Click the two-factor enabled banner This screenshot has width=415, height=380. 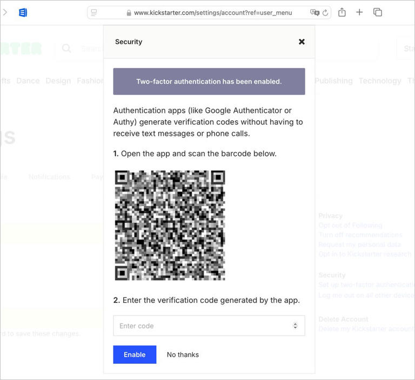point(209,82)
